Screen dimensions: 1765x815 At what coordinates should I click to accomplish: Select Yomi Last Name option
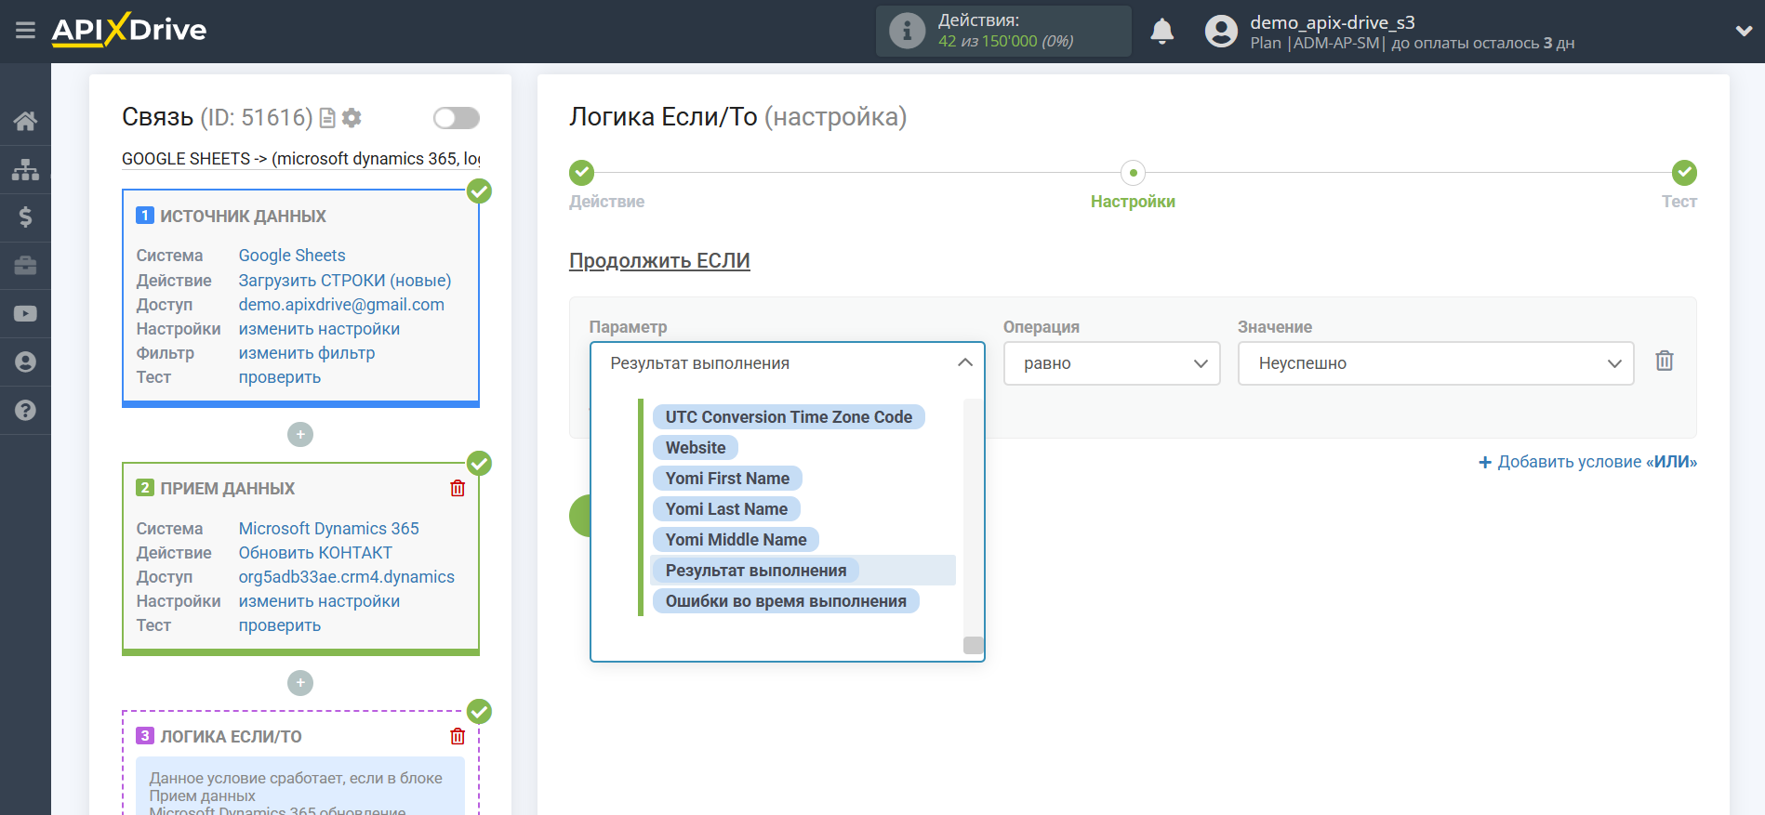pyautogui.click(x=726, y=509)
